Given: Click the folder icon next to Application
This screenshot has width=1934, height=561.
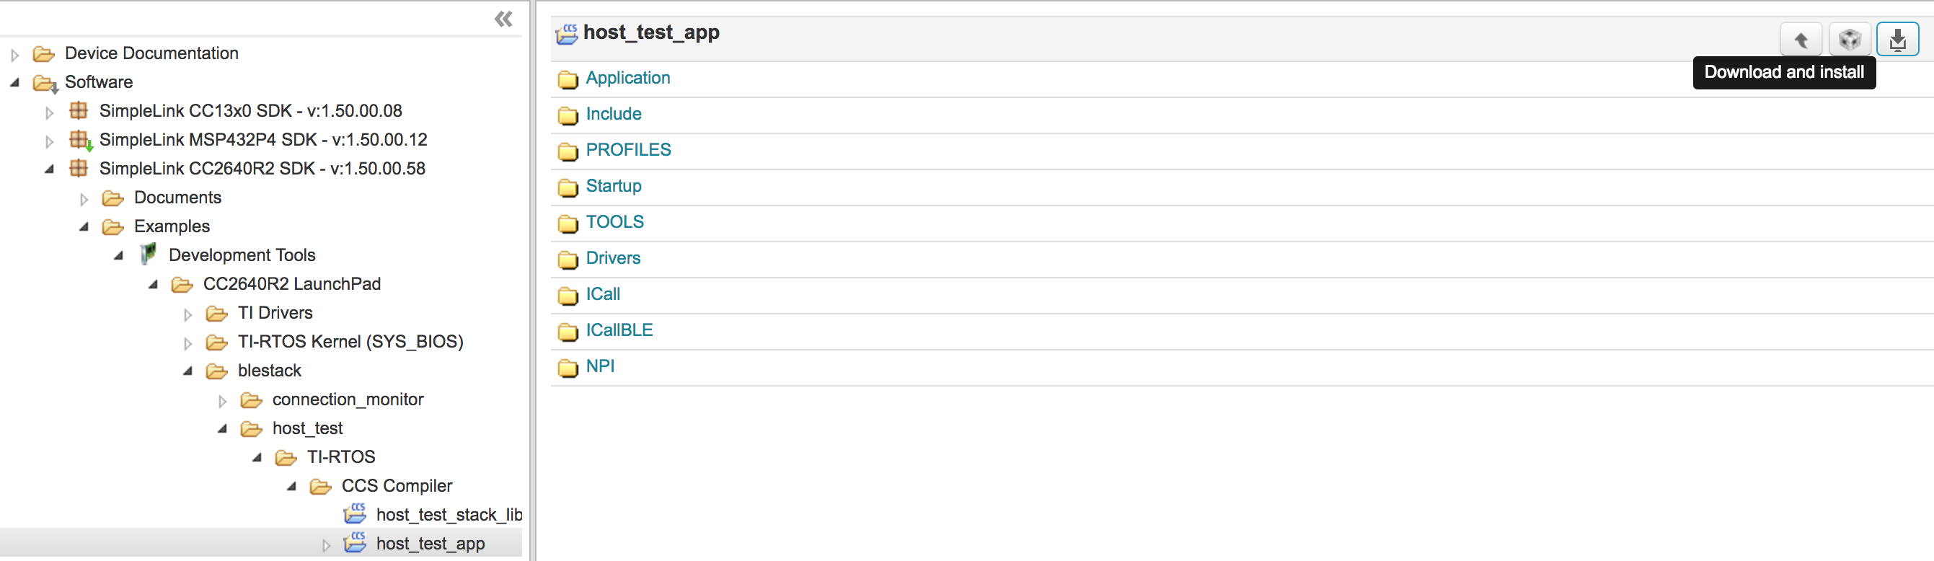Looking at the screenshot, I should coord(568,79).
